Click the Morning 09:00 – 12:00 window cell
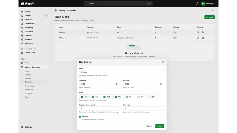 (x=92, y=33)
